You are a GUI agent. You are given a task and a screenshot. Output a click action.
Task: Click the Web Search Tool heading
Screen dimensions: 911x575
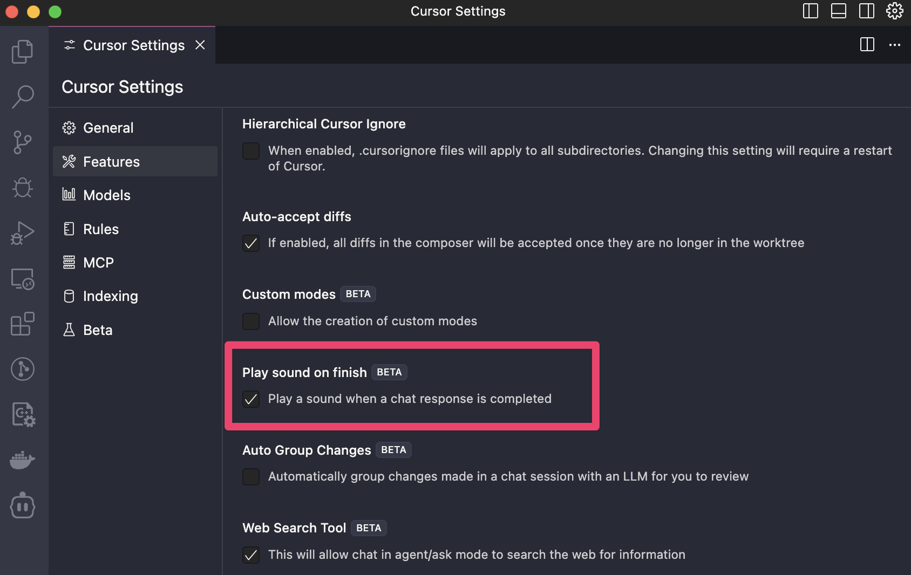coord(294,528)
